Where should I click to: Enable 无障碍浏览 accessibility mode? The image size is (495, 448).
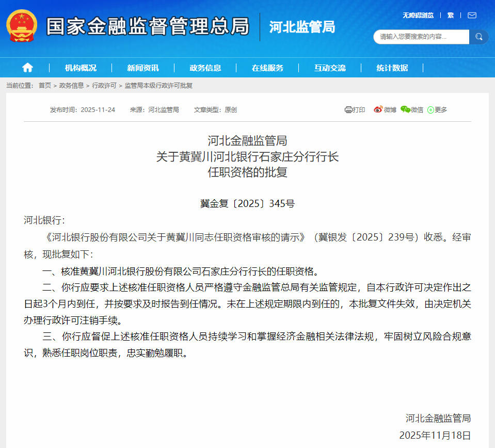click(418, 15)
